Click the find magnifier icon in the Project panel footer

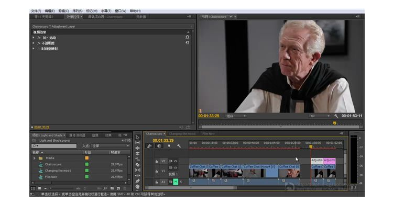[105, 188]
